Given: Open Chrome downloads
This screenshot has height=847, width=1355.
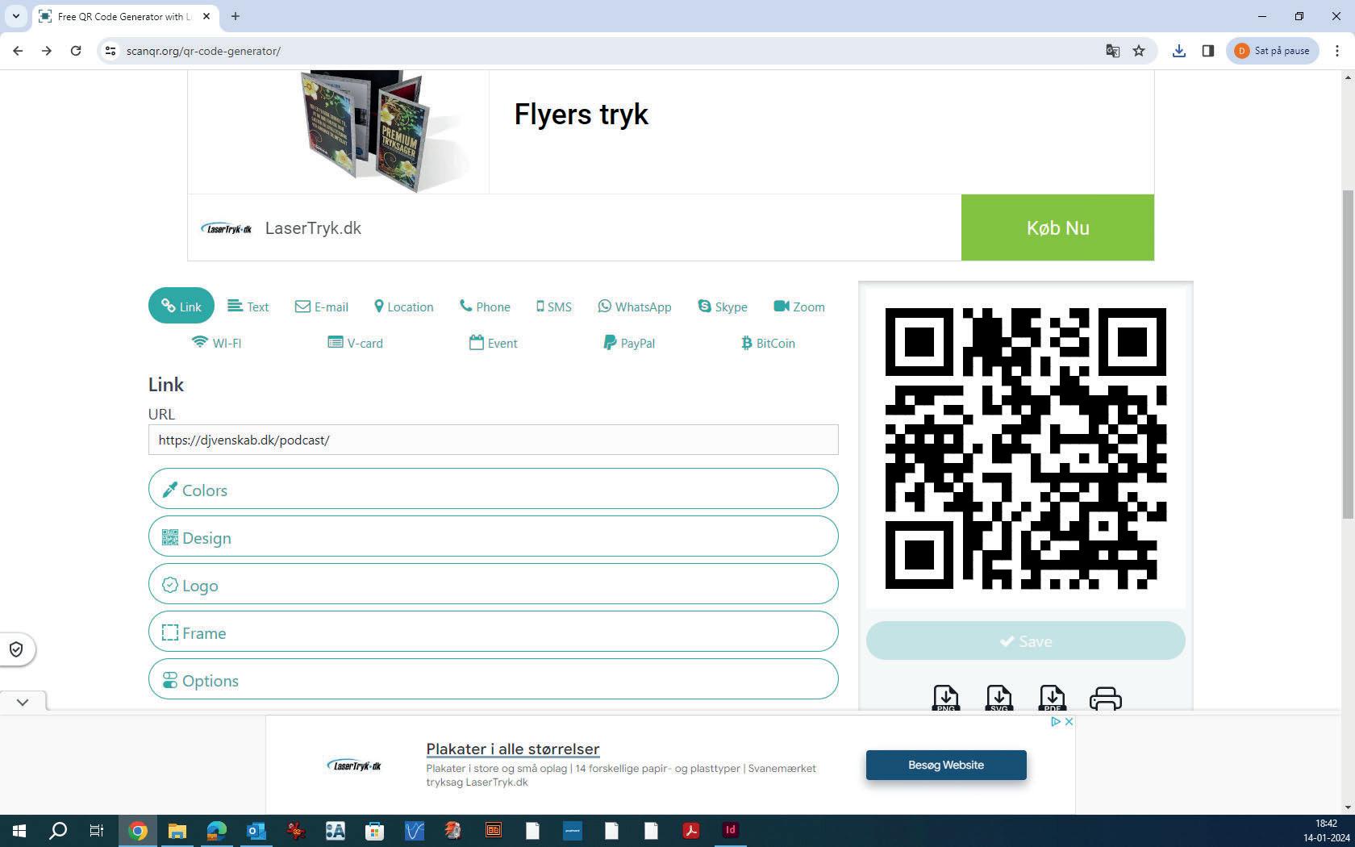Looking at the screenshot, I should pyautogui.click(x=1179, y=51).
